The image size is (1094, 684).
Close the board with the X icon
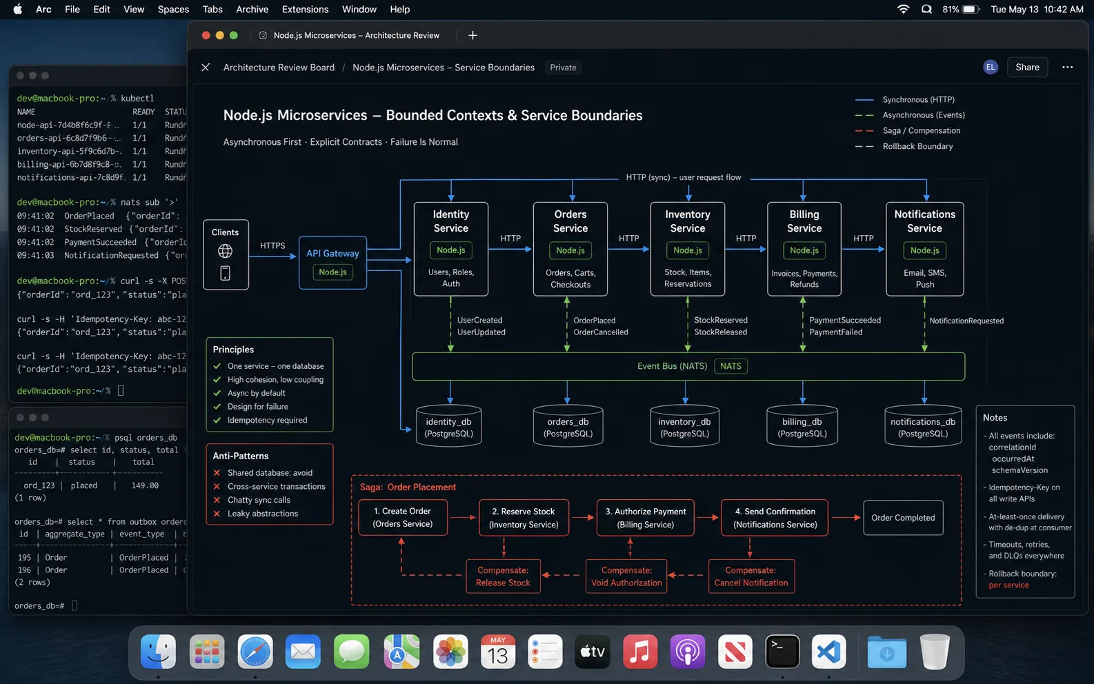206,68
